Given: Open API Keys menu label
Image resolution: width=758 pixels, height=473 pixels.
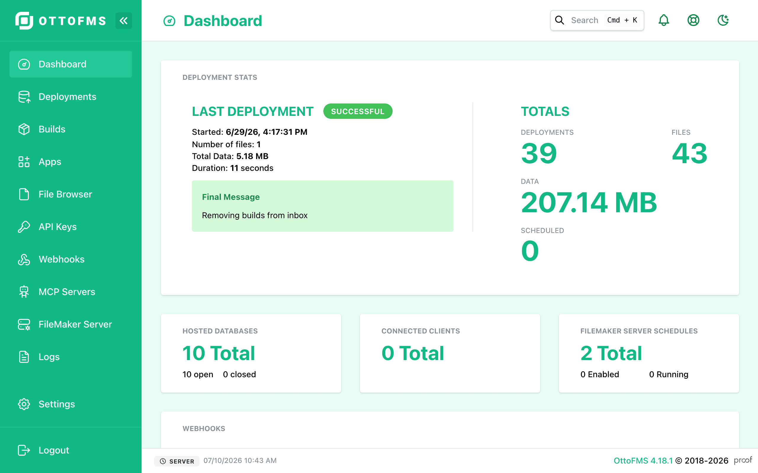Looking at the screenshot, I should pyautogui.click(x=58, y=227).
